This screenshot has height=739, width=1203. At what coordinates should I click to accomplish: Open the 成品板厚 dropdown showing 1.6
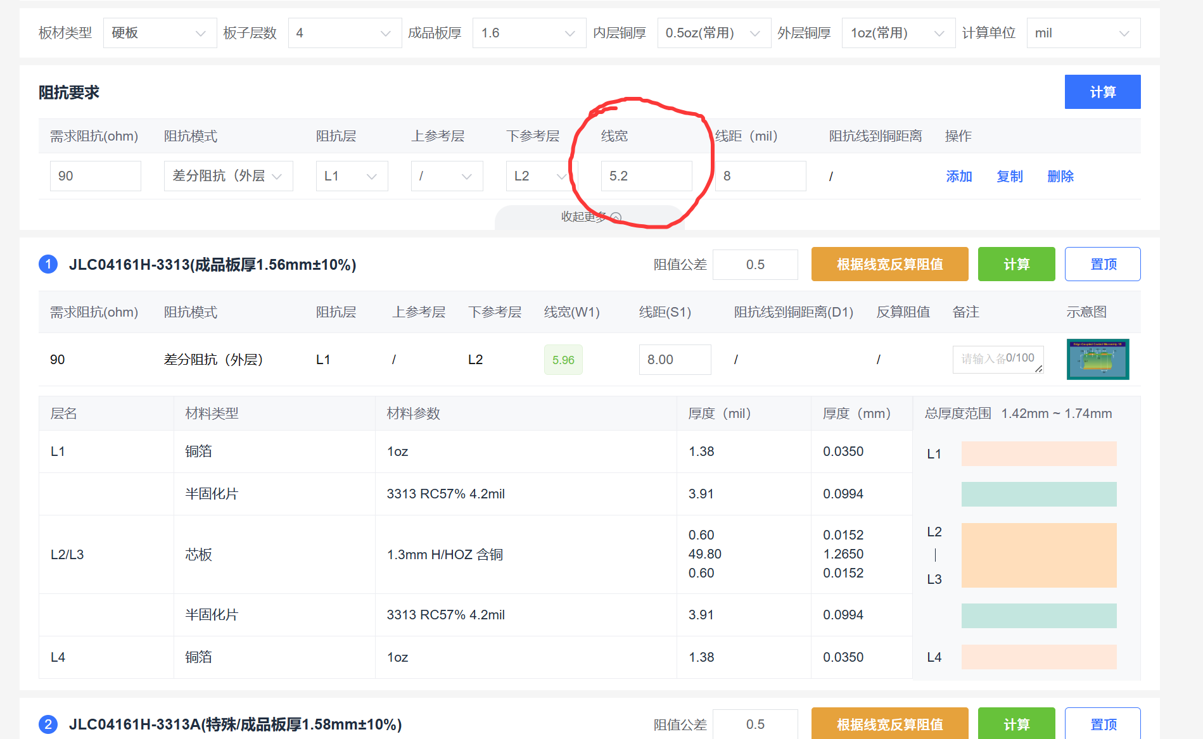pyautogui.click(x=528, y=33)
